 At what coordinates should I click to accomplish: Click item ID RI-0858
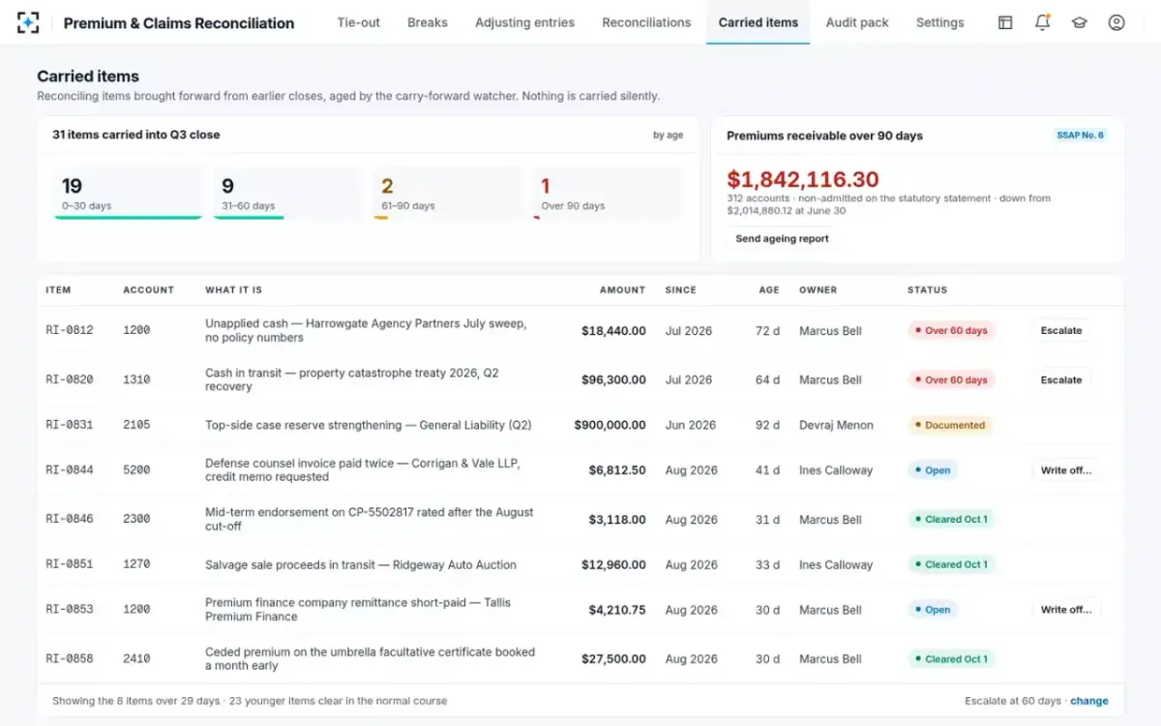tap(70, 659)
